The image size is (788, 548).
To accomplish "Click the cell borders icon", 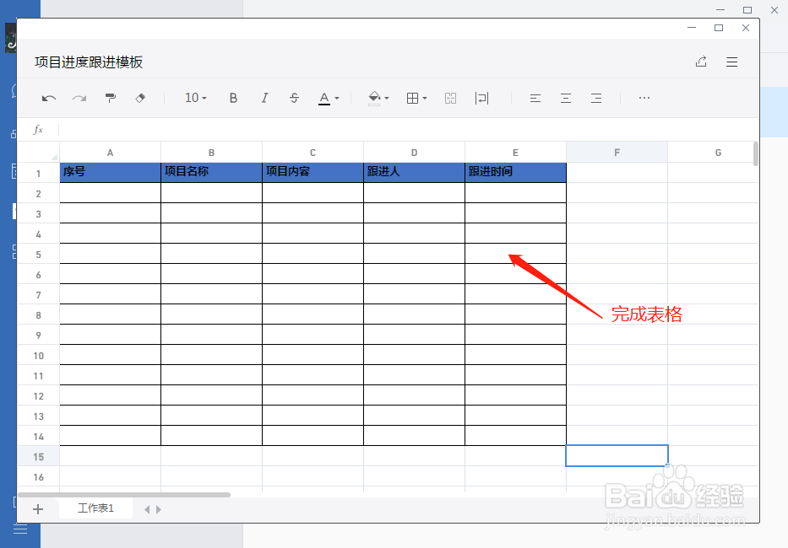I will tap(413, 99).
